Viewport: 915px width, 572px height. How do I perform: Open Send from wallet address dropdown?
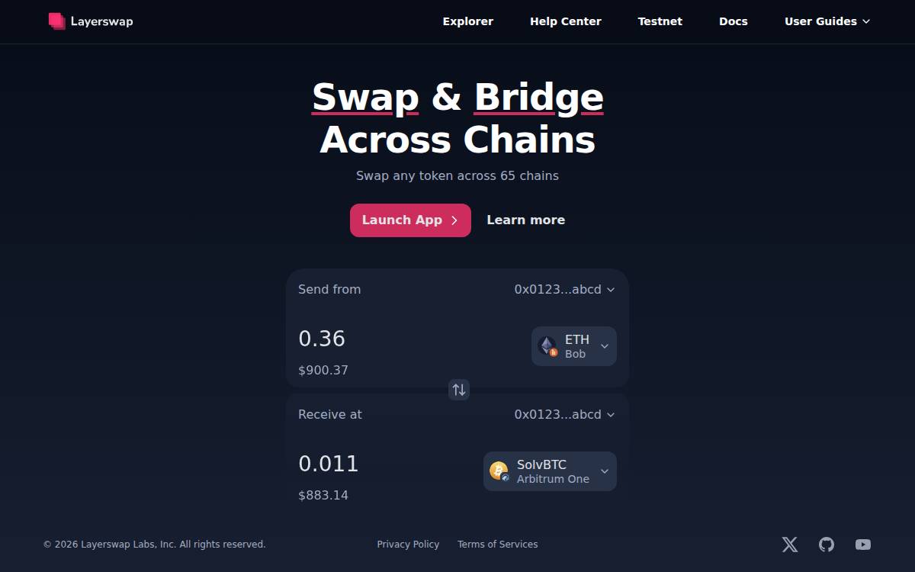[564, 290]
